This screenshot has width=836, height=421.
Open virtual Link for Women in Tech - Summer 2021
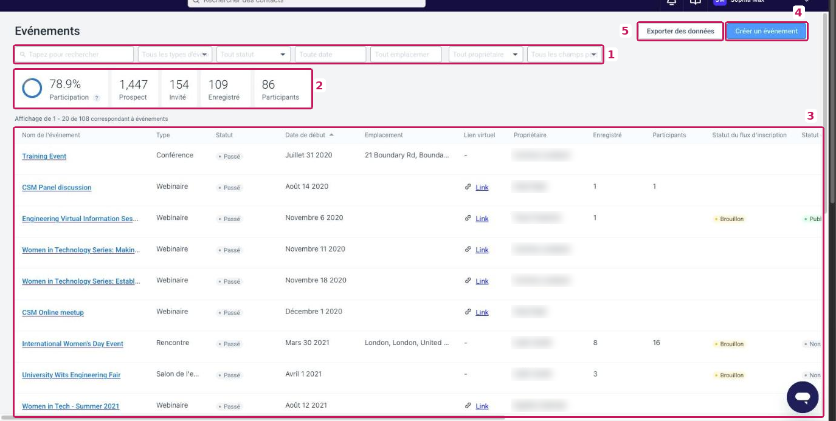point(482,406)
